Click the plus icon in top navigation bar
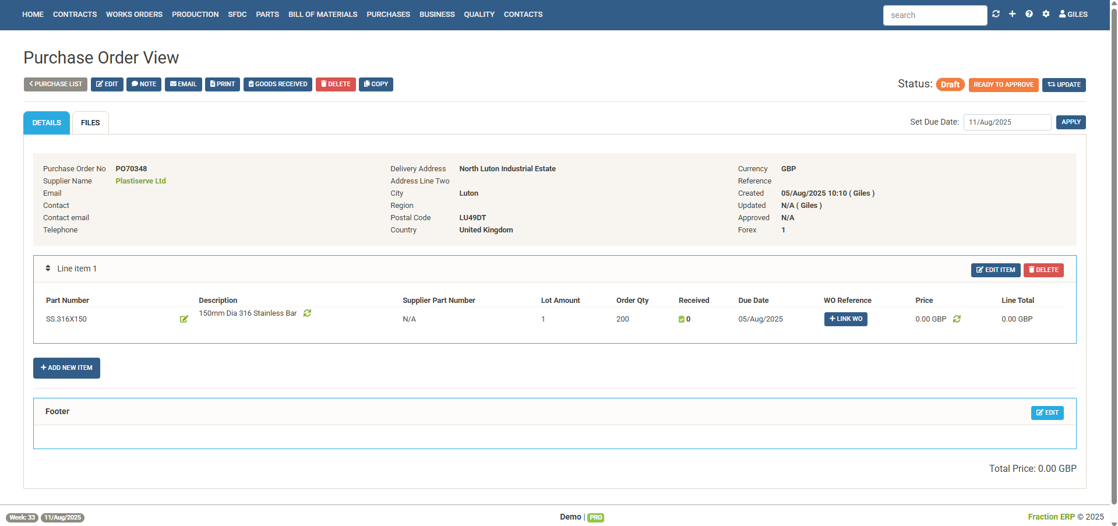1118x526 pixels. [1013, 14]
